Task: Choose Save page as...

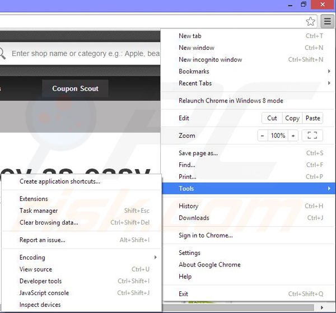Action: tap(249, 153)
